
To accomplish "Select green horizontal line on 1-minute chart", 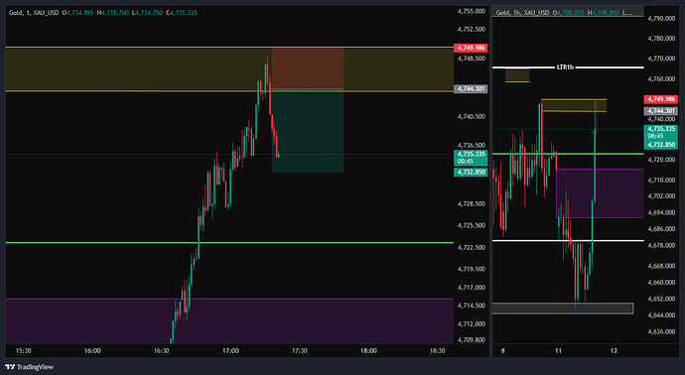I will point(229,243).
